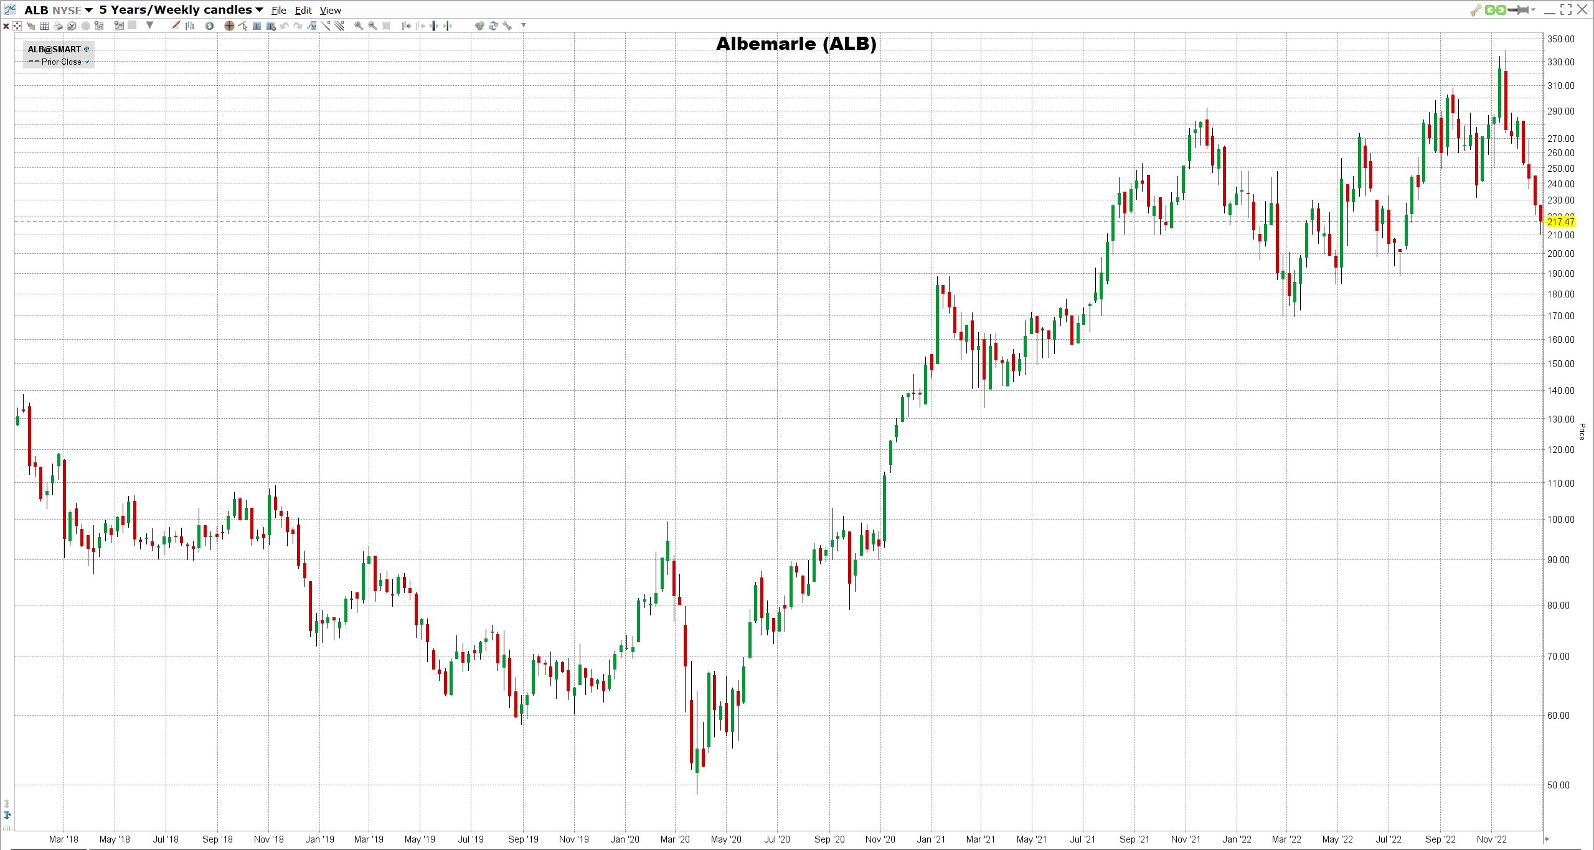Select the parallel lines channel tool

[x=339, y=26]
